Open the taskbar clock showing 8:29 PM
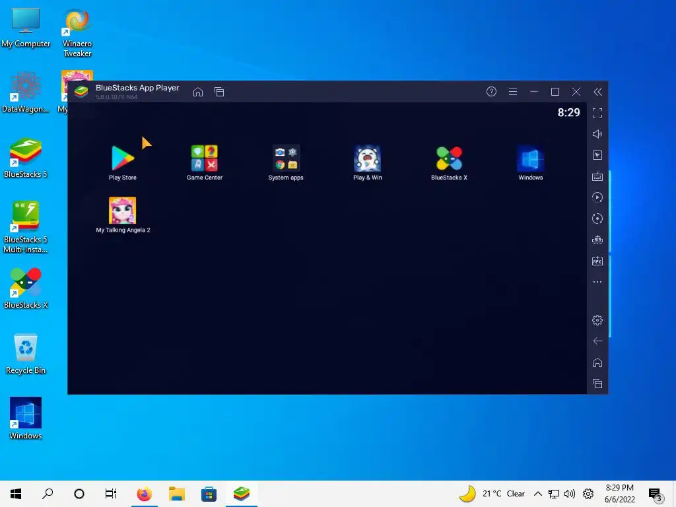The height and width of the screenshot is (507, 676). (619, 494)
